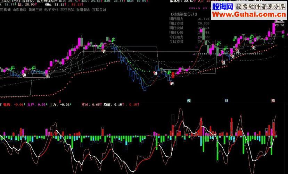Select the 【动态读盘(元)】 panel heading
Viewport: 288px width, 174px height.
point(183,14)
